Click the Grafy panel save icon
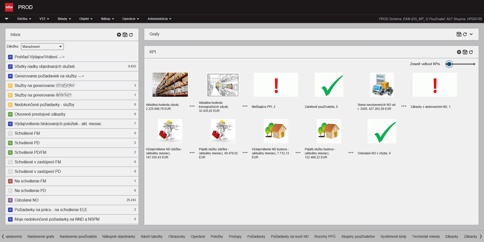The image size is (484, 242). pyautogui.click(x=459, y=34)
